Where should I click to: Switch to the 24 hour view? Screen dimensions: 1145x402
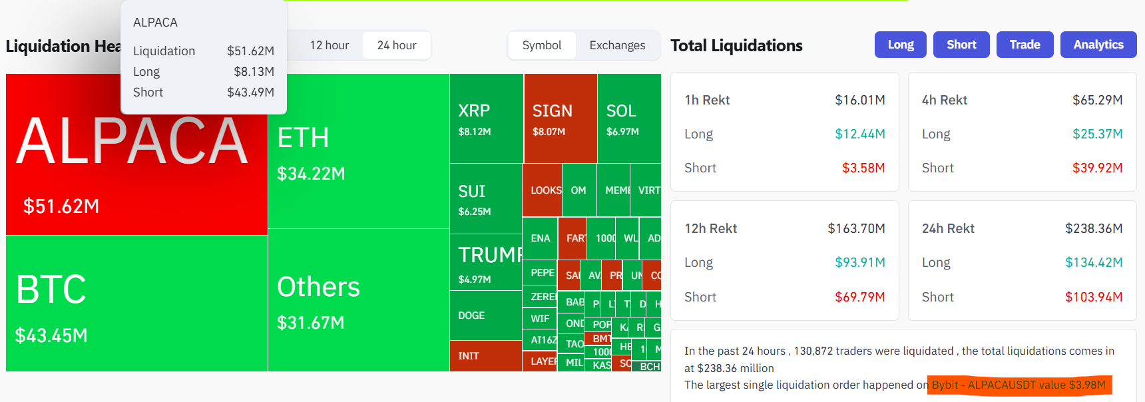(x=396, y=45)
